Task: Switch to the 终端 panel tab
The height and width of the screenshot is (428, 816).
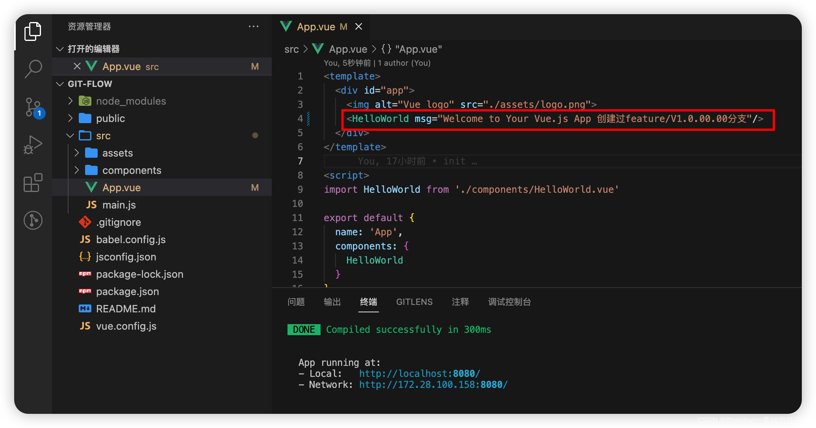Action: 369,302
